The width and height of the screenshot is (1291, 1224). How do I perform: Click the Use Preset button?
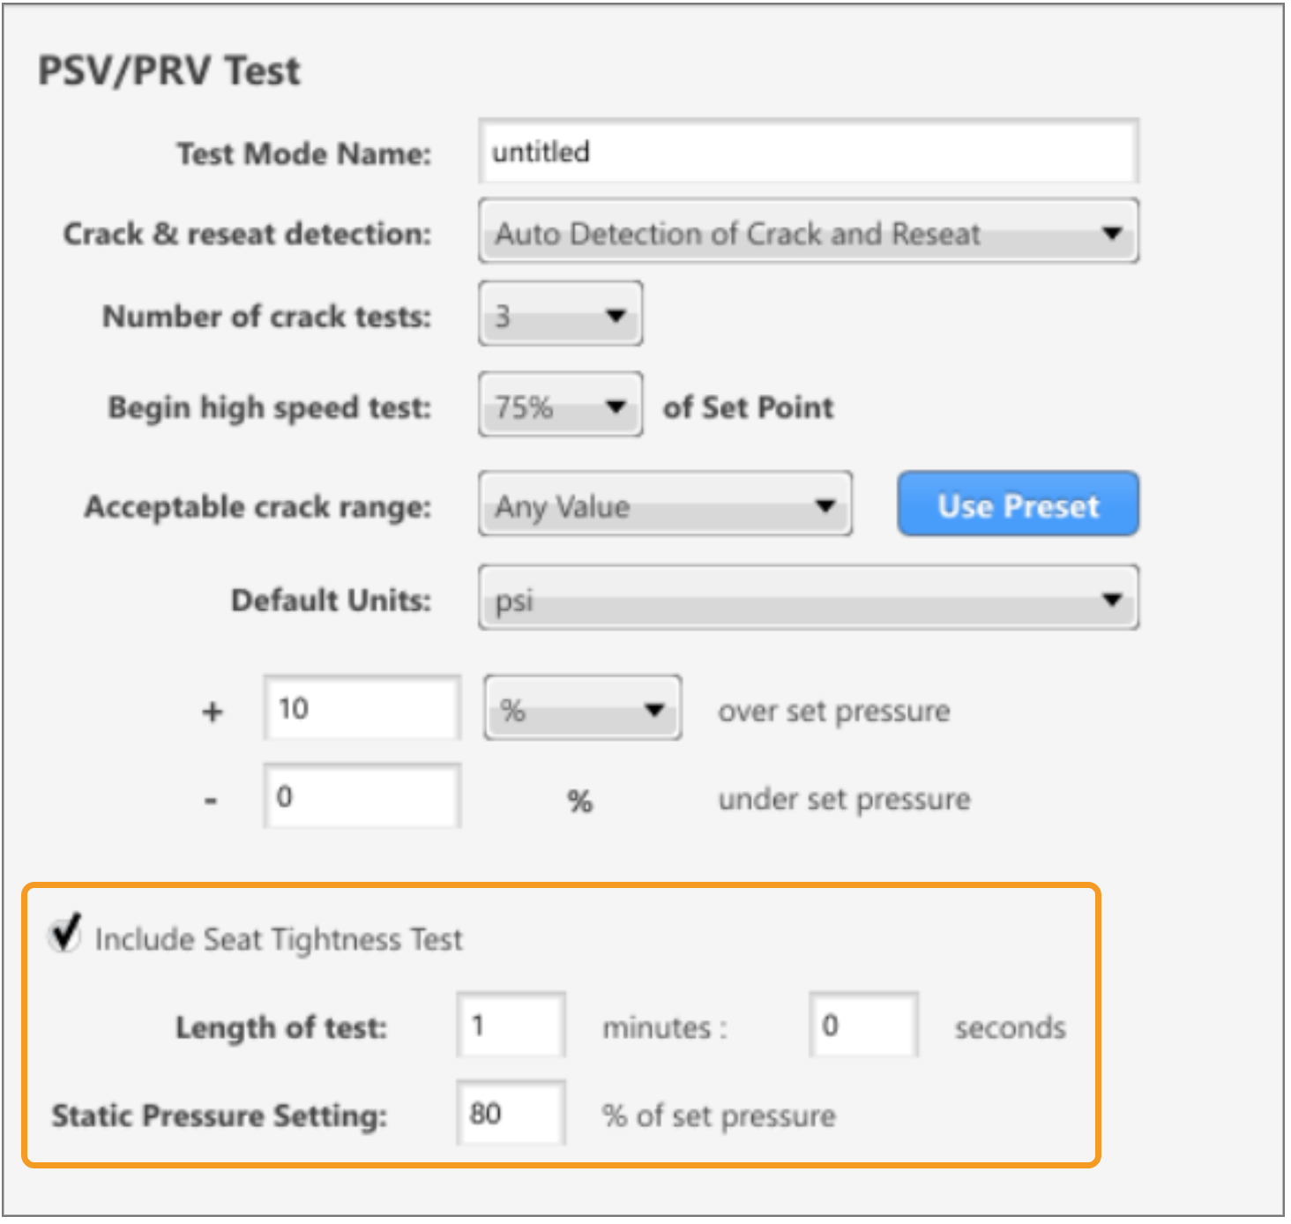click(1019, 504)
